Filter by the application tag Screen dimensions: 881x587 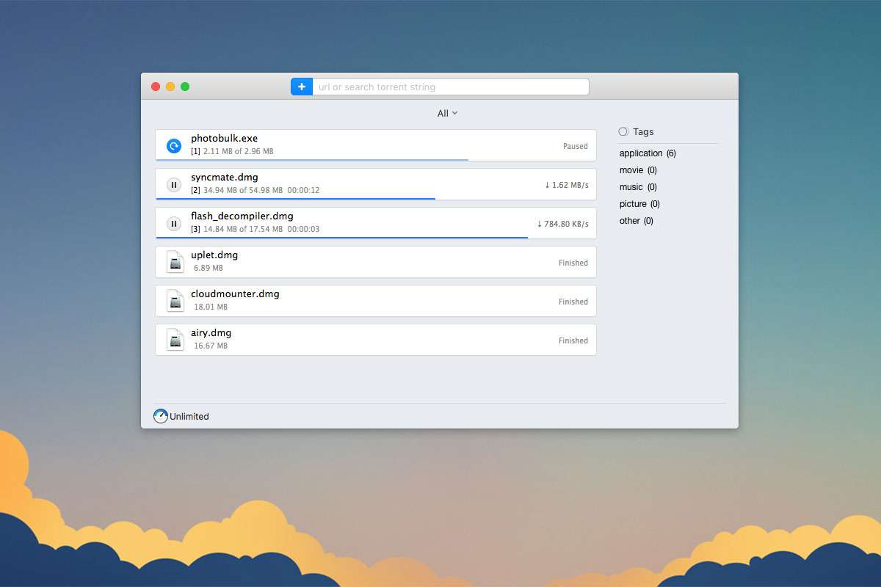(647, 153)
